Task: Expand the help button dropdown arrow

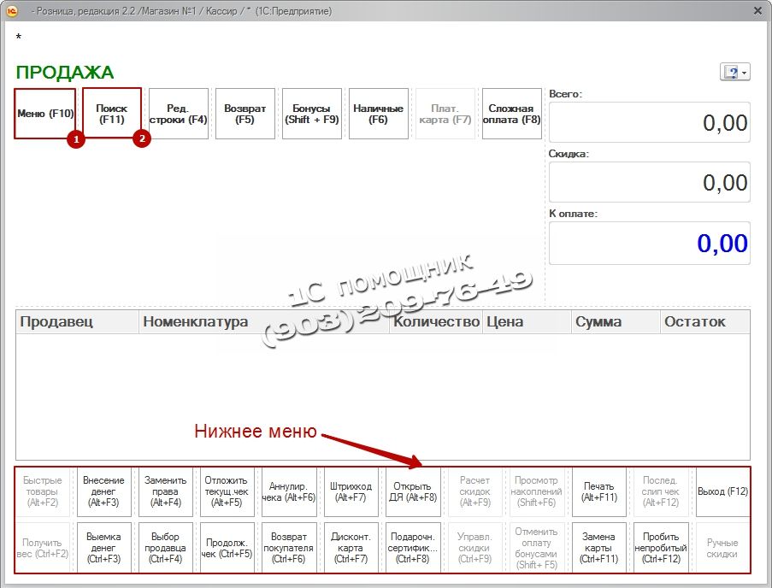Action: (745, 73)
